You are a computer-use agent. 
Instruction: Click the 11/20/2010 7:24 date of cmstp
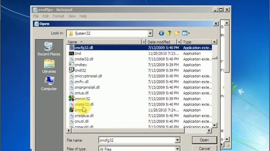pyautogui.click(x=163, y=110)
